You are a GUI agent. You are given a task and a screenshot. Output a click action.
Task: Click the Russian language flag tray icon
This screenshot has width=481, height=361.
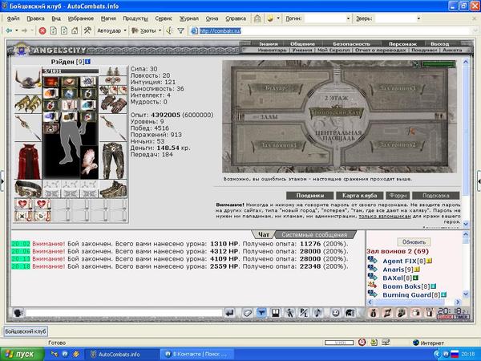click(x=455, y=355)
